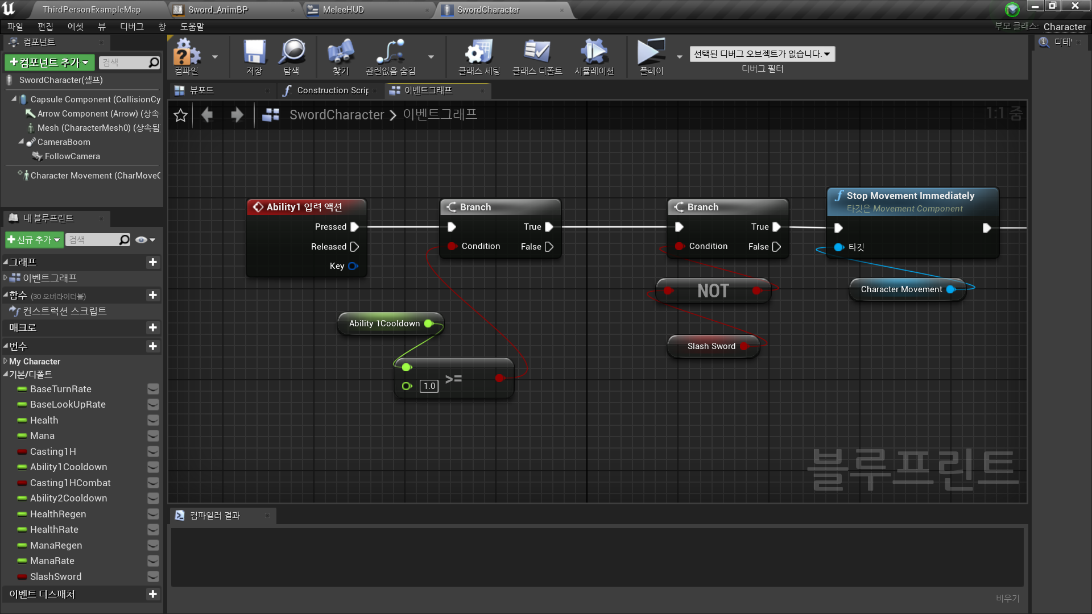The image size is (1092, 614).
Task: Open 클래스 디폴트 (Class Defaults)
Action: (537, 54)
